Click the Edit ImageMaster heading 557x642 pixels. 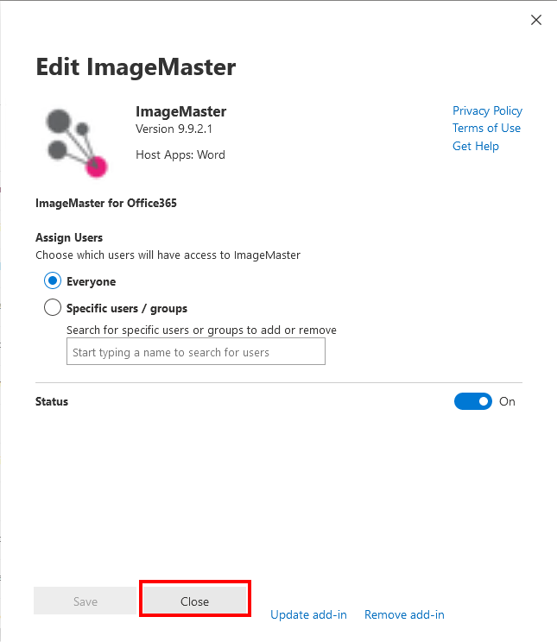pos(136,66)
